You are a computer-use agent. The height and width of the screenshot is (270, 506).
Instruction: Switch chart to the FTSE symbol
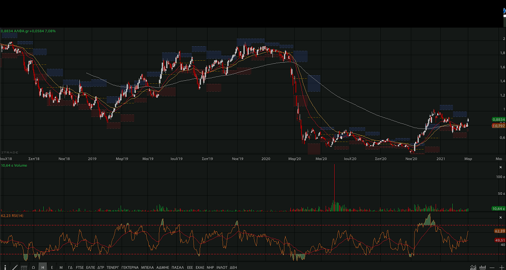[x=80, y=266]
